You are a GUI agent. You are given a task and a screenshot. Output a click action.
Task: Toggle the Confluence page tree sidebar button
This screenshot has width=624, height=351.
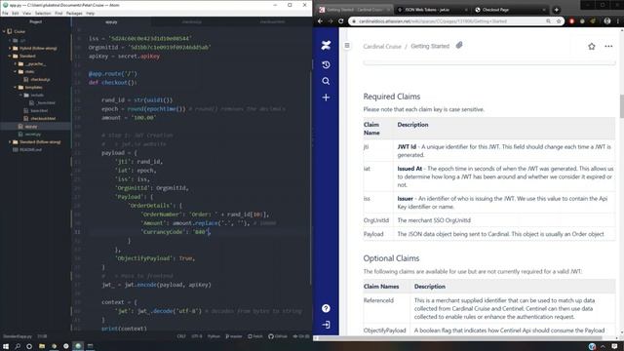click(347, 46)
